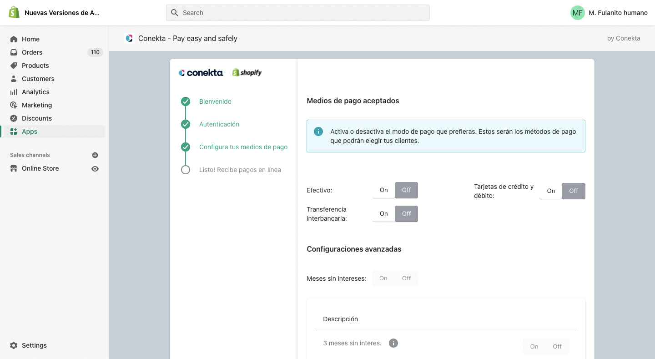Click the Home house icon
This screenshot has width=655, height=359.
pos(14,39)
